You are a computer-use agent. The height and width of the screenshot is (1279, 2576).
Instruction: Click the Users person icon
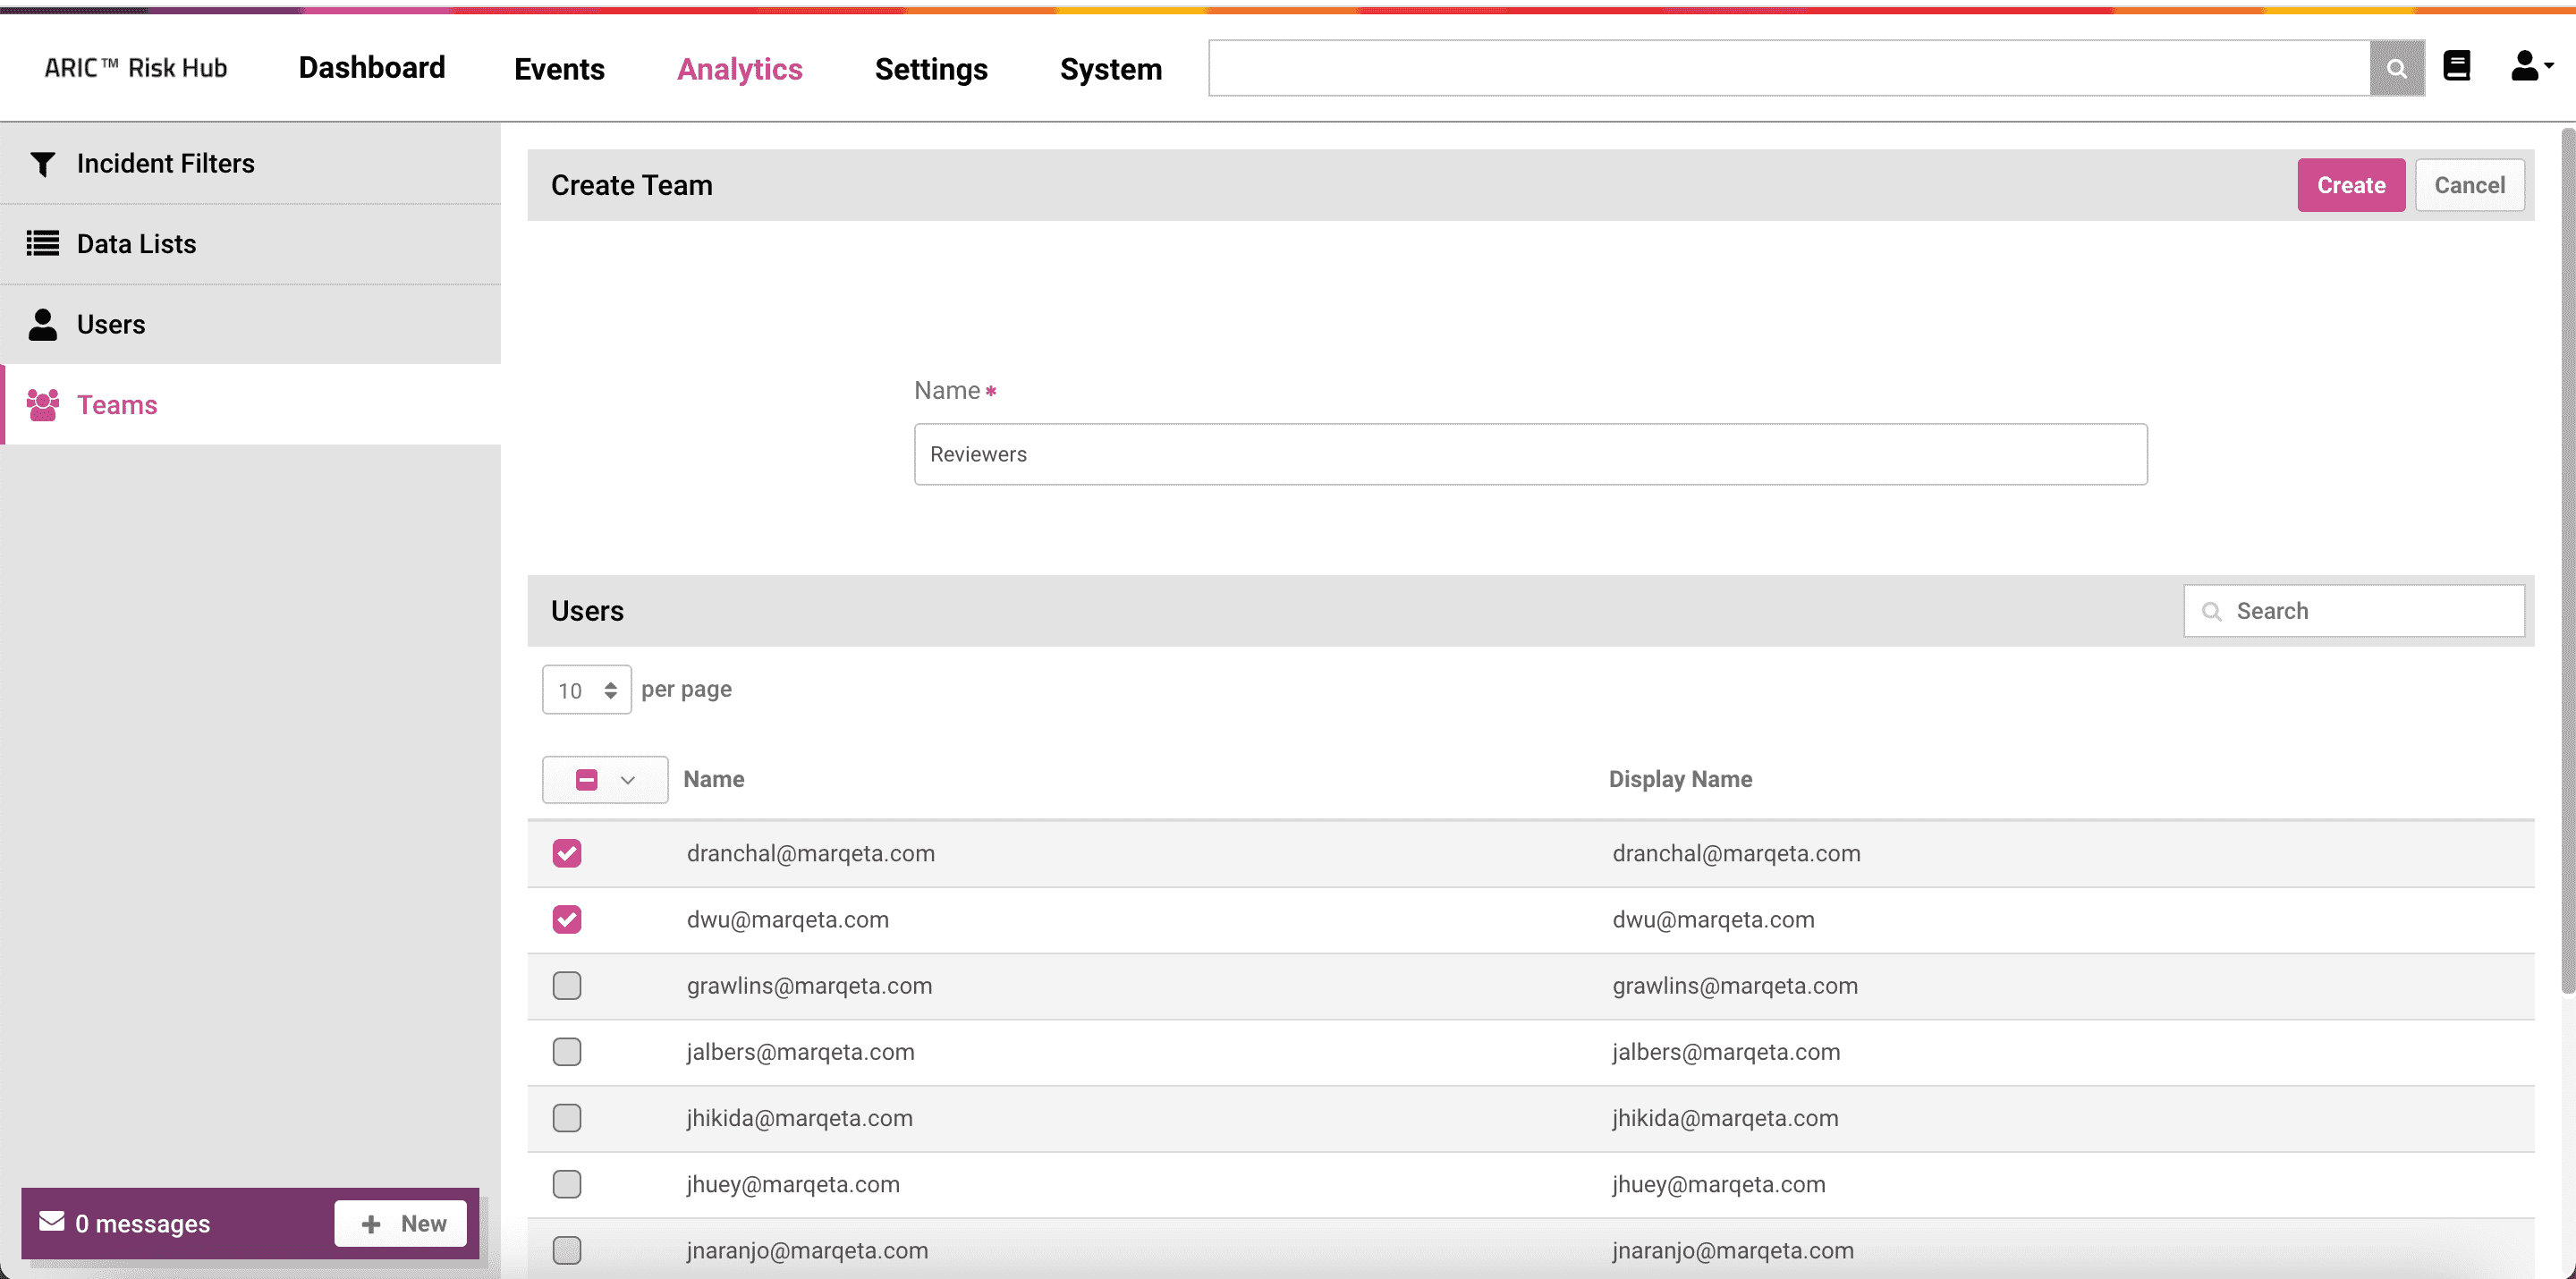pos(42,324)
